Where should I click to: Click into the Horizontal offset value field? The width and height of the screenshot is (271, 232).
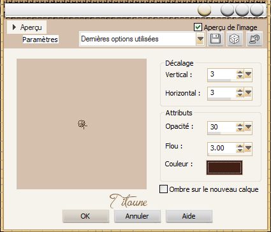(222, 93)
